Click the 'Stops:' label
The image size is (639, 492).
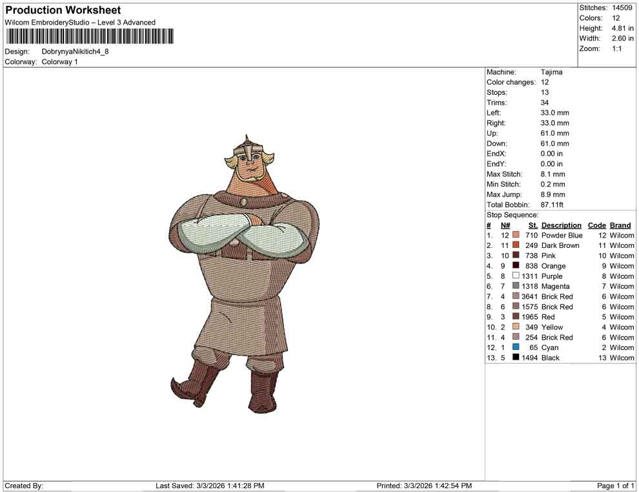[x=497, y=92]
